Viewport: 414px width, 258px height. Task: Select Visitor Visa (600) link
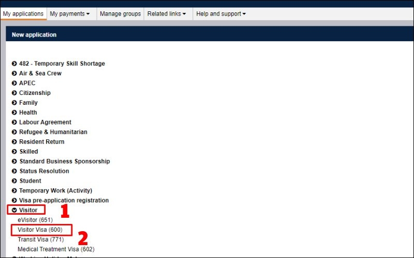(40, 230)
